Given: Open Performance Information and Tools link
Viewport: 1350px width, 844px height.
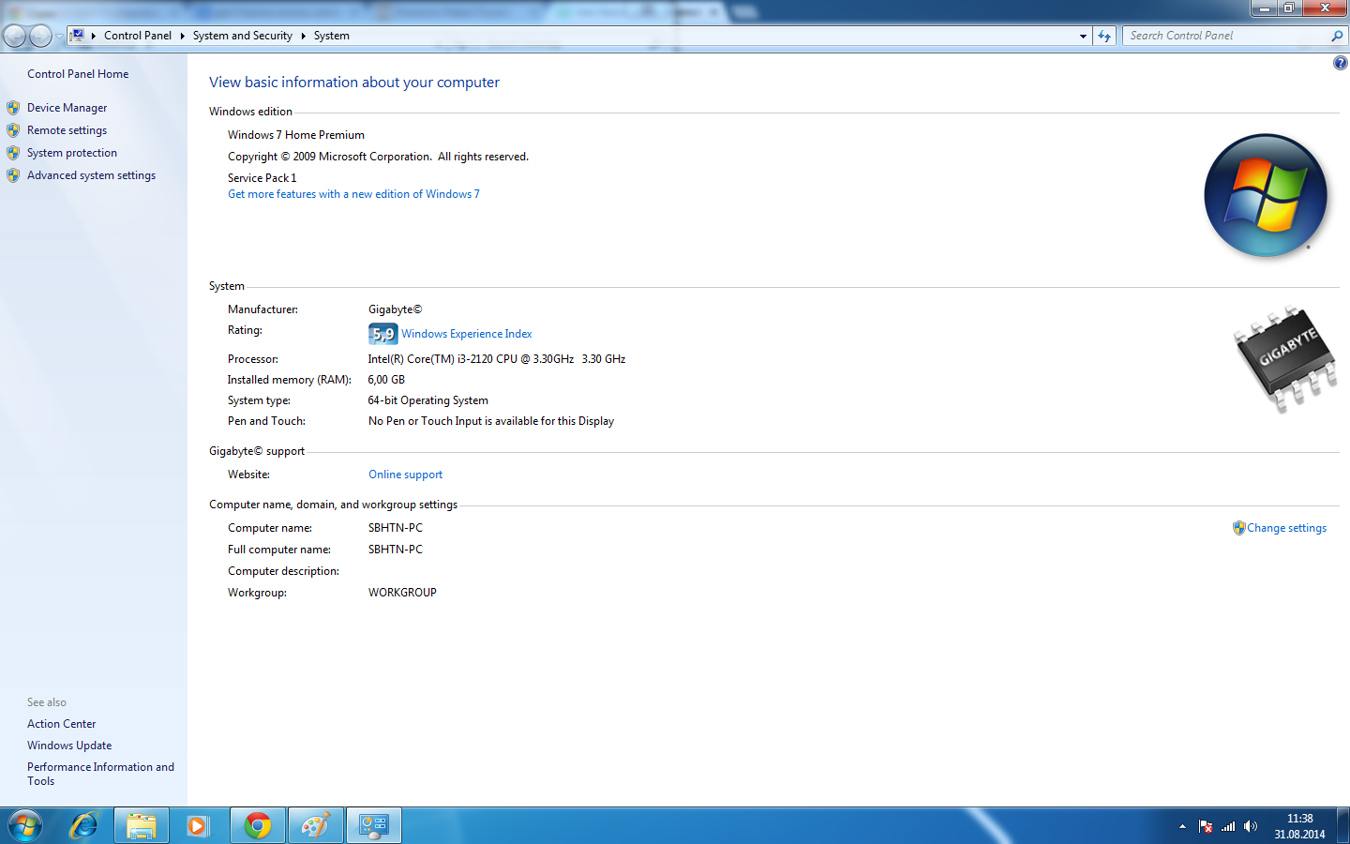Looking at the screenshot, I should [100, 774].
